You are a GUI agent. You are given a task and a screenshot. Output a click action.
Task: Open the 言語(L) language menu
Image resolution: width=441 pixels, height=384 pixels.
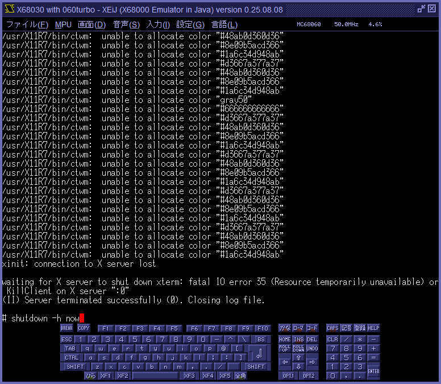(x=224, y=25)
